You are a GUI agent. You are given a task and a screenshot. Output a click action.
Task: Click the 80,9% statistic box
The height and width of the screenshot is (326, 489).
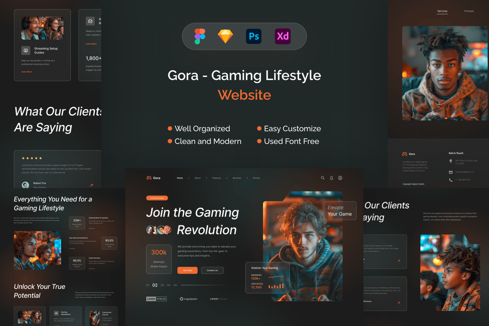pos(110,243)
